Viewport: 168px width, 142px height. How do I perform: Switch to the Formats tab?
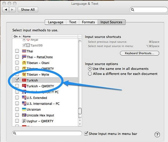tap(88, 22)
